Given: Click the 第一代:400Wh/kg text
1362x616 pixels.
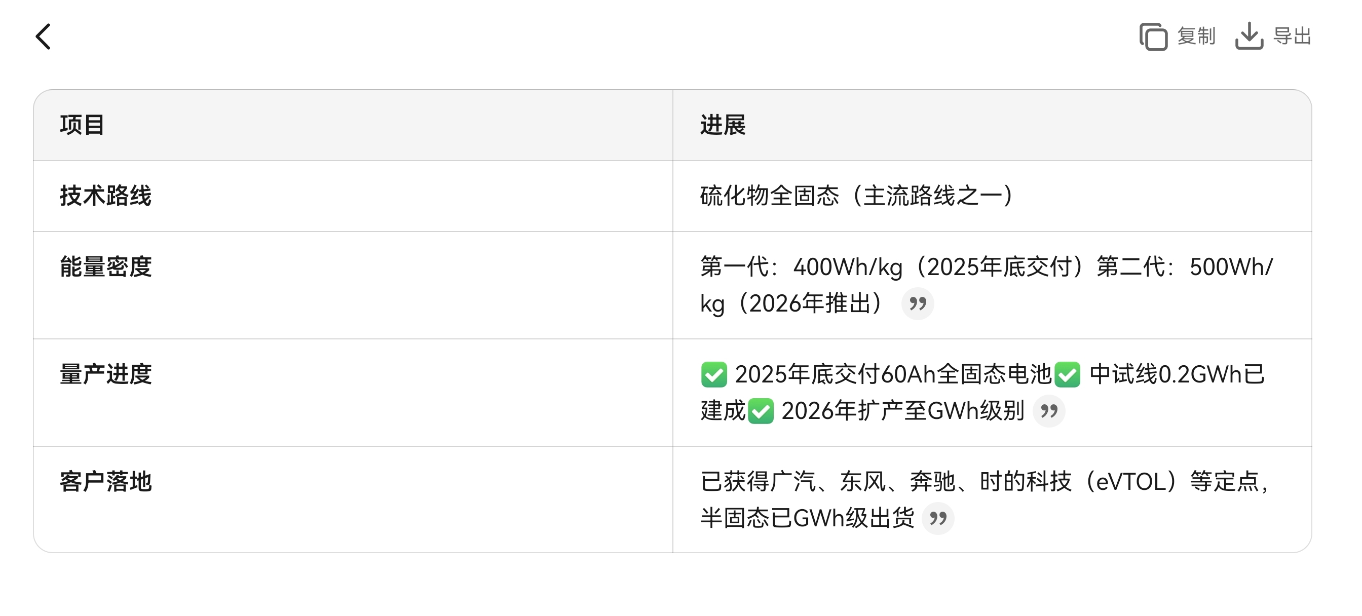Looking at the screenshot, I should coord(802,266).
